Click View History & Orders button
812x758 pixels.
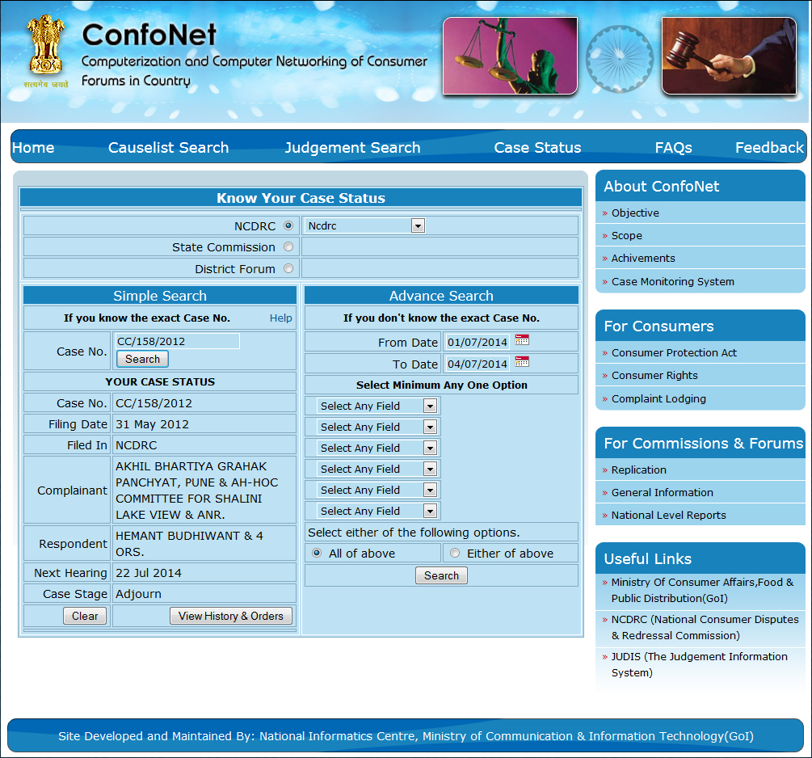coord(231,616)
